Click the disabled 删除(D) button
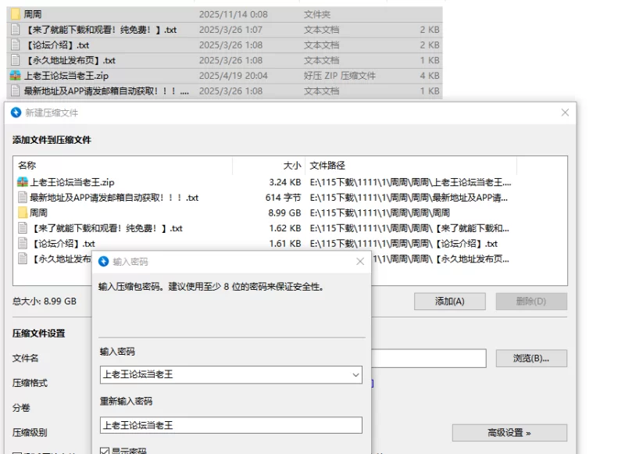The width and height of the screenshot is (625, 454). (531, 302)
